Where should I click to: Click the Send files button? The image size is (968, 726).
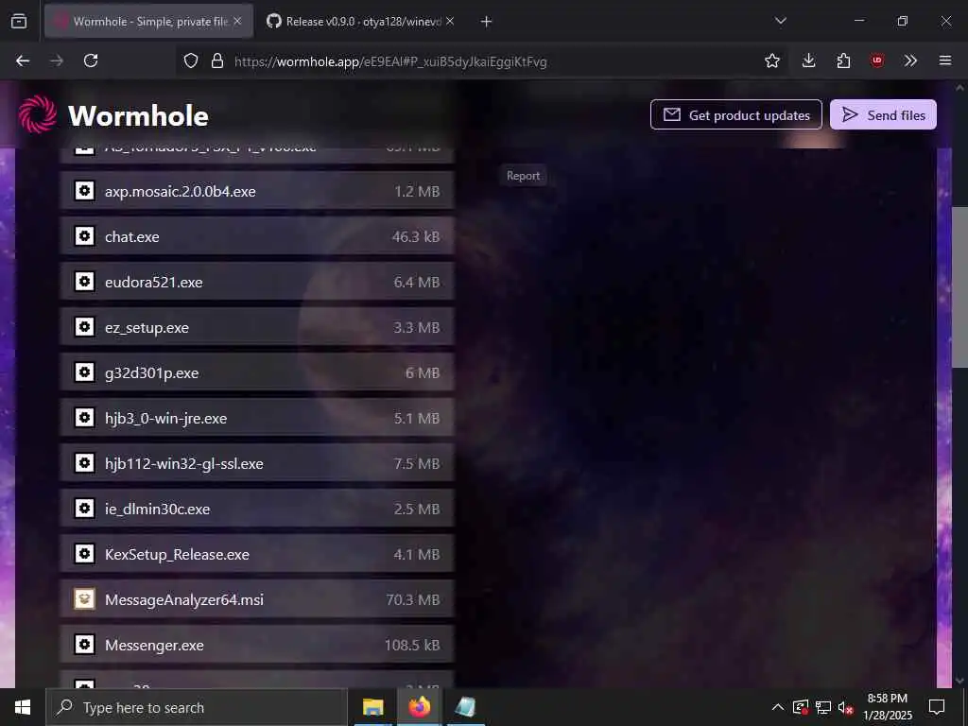[x=883, y=114]
